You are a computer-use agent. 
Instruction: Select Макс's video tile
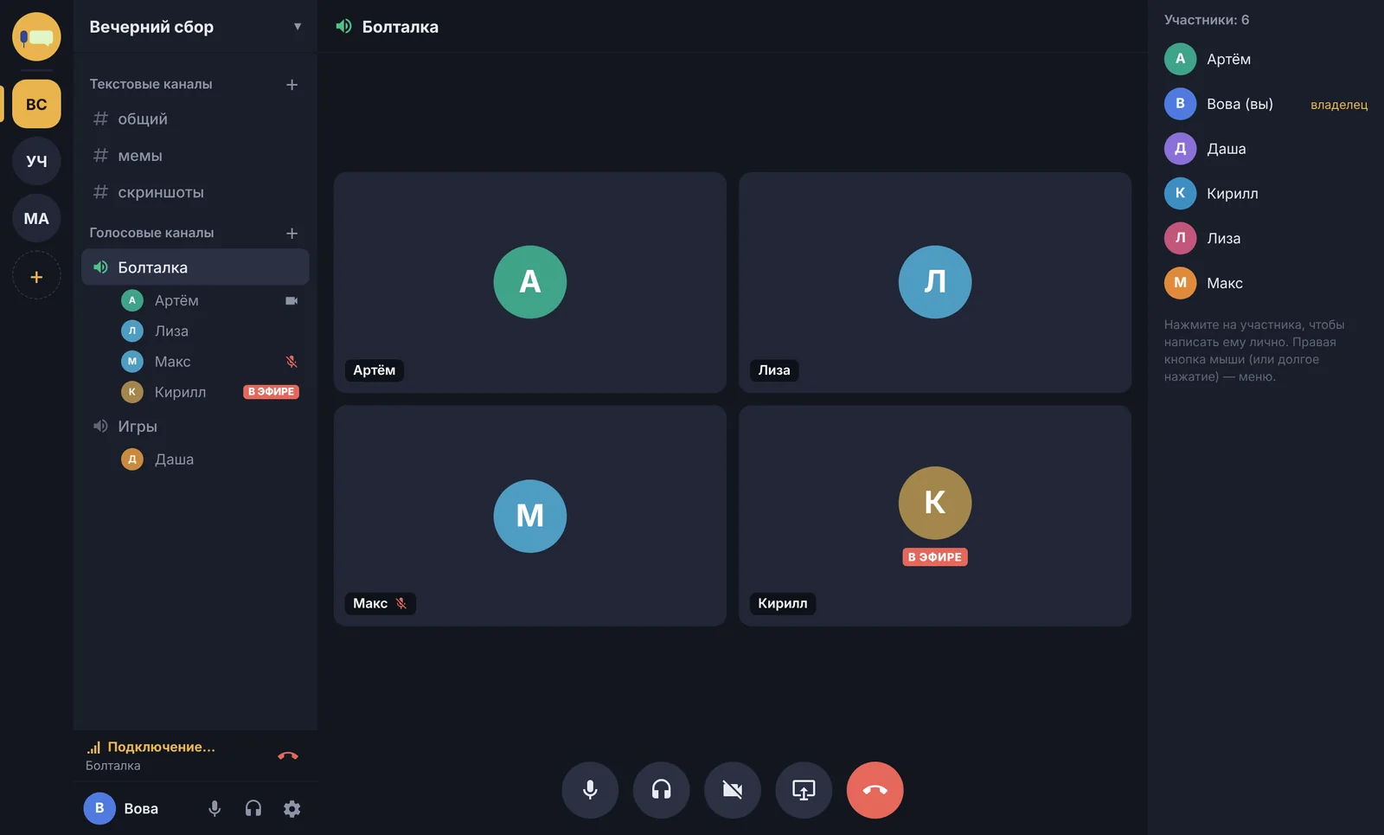pos(530,516)
